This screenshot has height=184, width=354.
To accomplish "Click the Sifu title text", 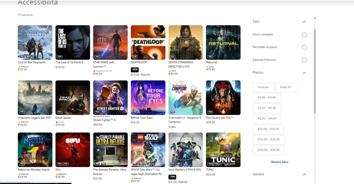I will (x=58, y=170).
